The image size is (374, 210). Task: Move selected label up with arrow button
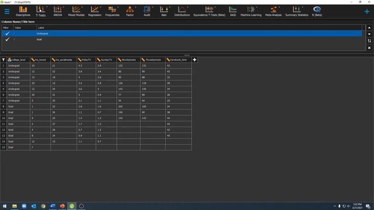click(x=369, y=27)
